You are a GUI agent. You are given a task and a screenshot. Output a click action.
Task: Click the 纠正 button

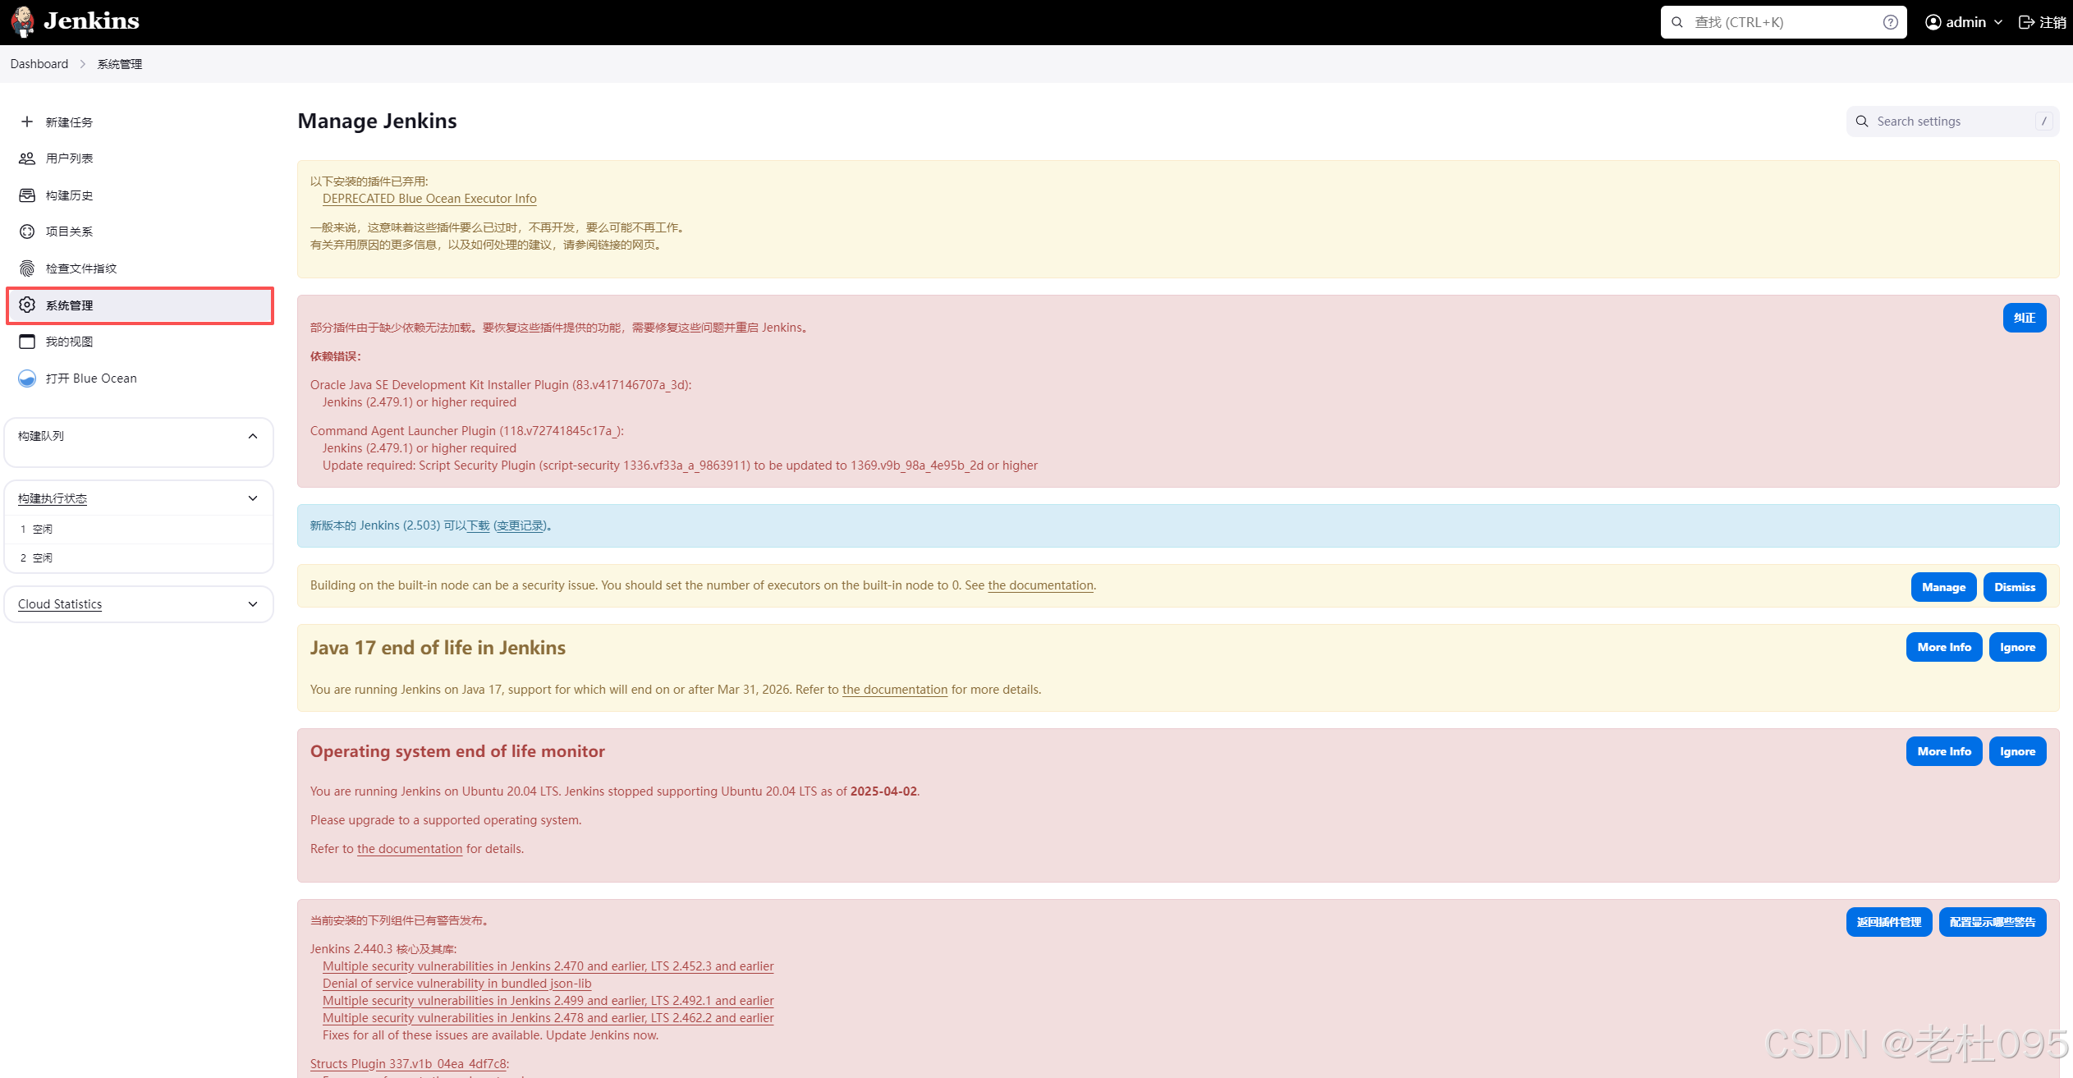(2024, 318)
